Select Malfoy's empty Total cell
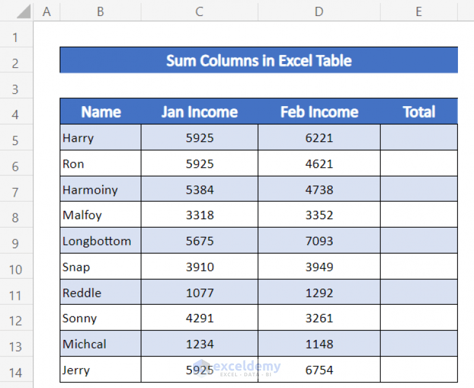The width and height of the screenshot is (474, 388). pyautogui.click(x=419, y=215)
